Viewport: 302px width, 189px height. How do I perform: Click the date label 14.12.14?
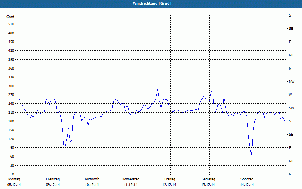247,185
